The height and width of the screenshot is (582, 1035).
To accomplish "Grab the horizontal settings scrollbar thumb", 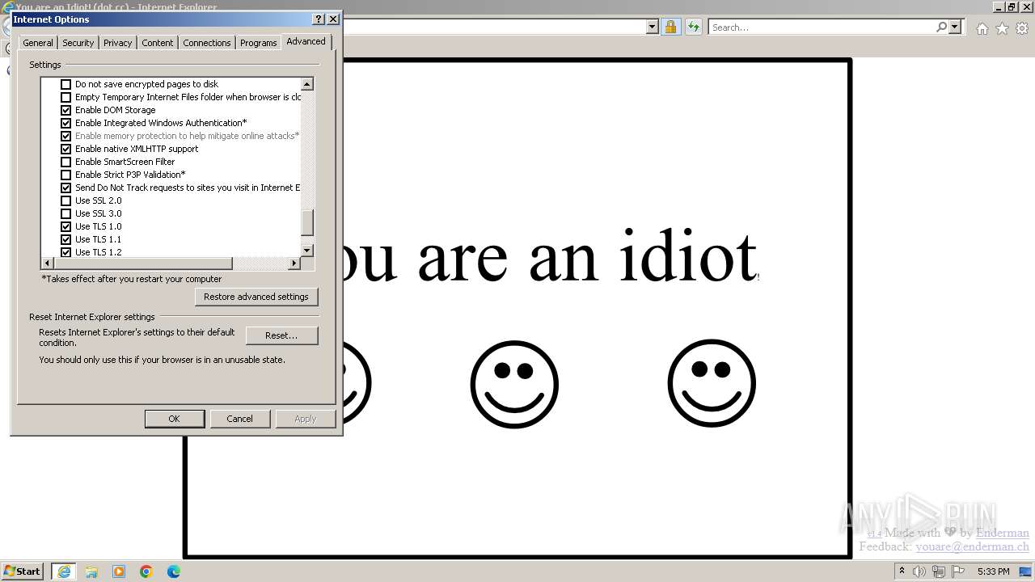I will pyautogui.click(x=143, y=263).
